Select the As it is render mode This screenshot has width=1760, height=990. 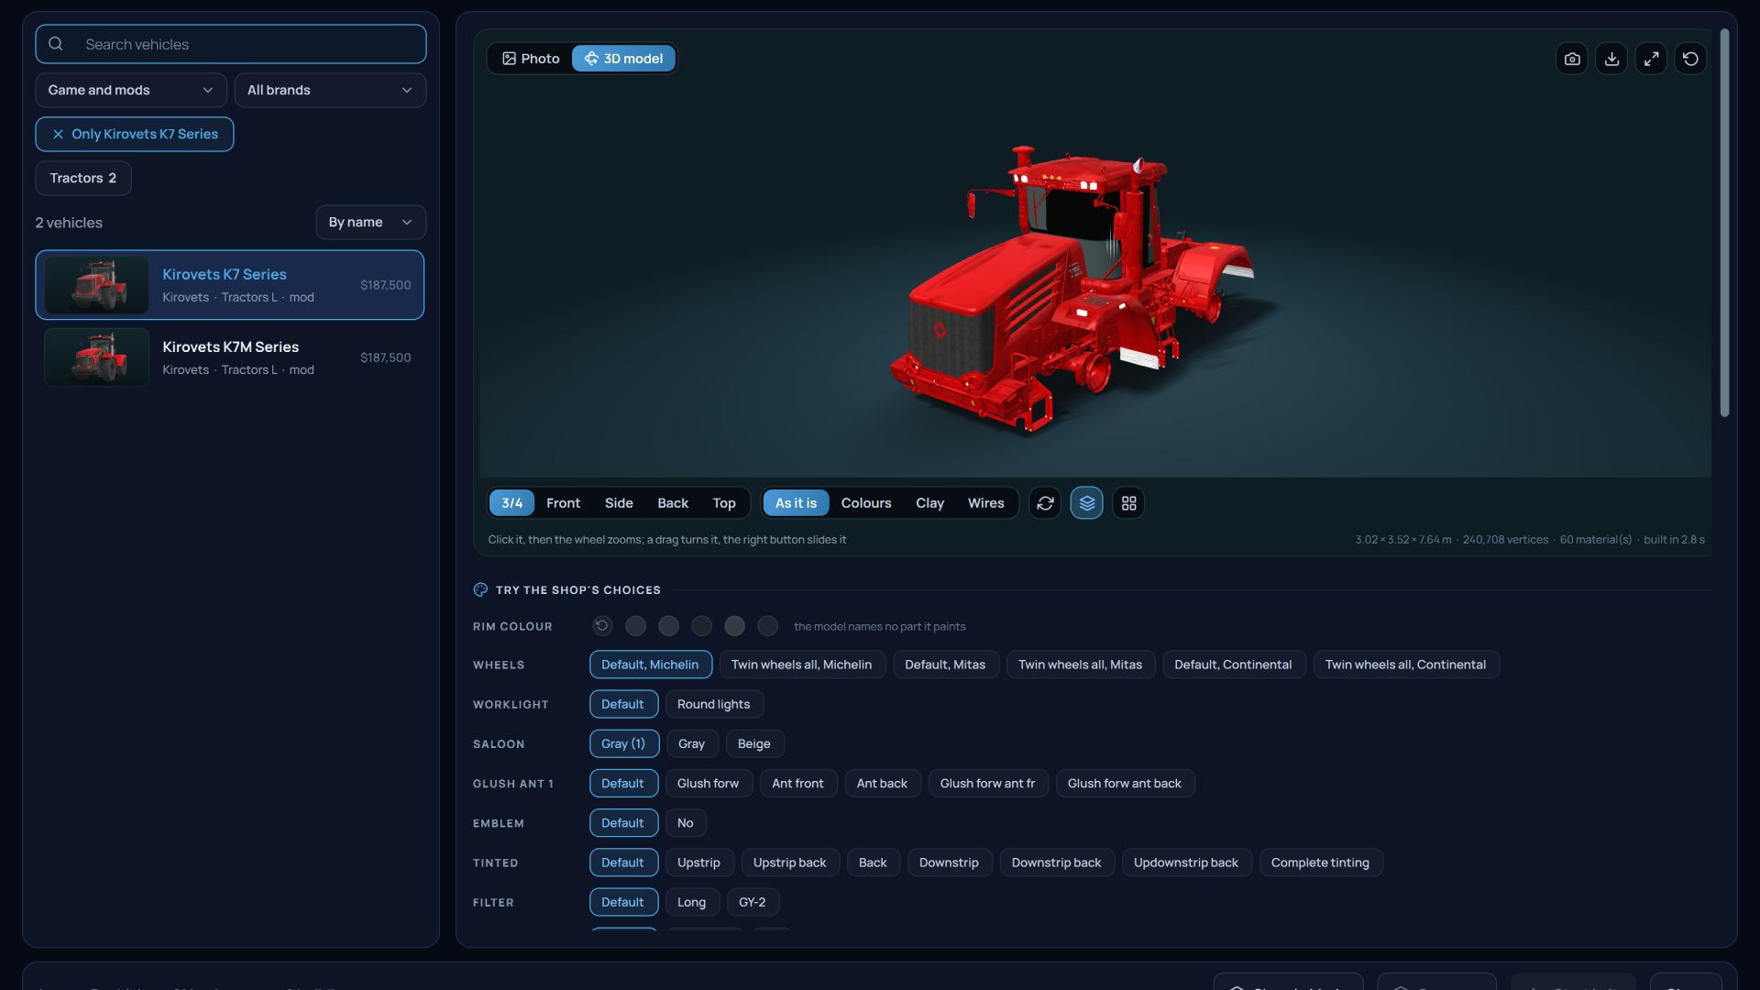[x=796, y=503]
